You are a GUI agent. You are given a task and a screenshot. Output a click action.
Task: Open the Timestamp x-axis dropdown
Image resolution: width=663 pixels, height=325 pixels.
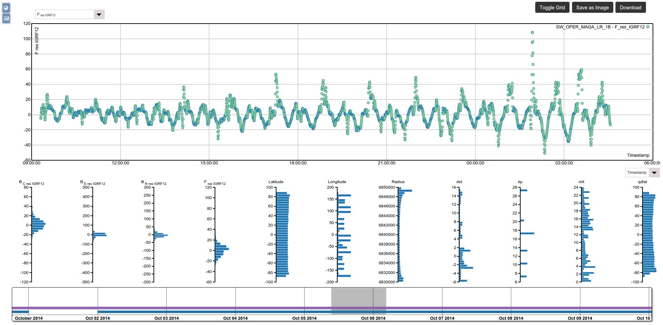(x=642, y=172)
